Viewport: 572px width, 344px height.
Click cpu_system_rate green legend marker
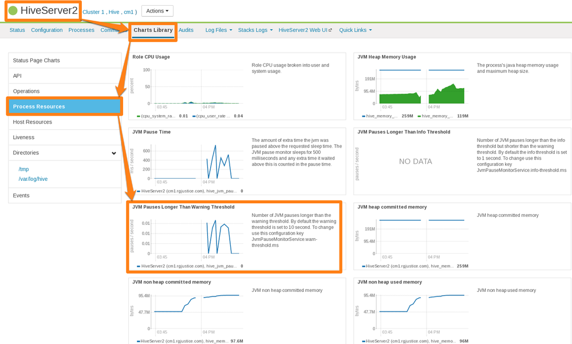(x=138, y=116)
